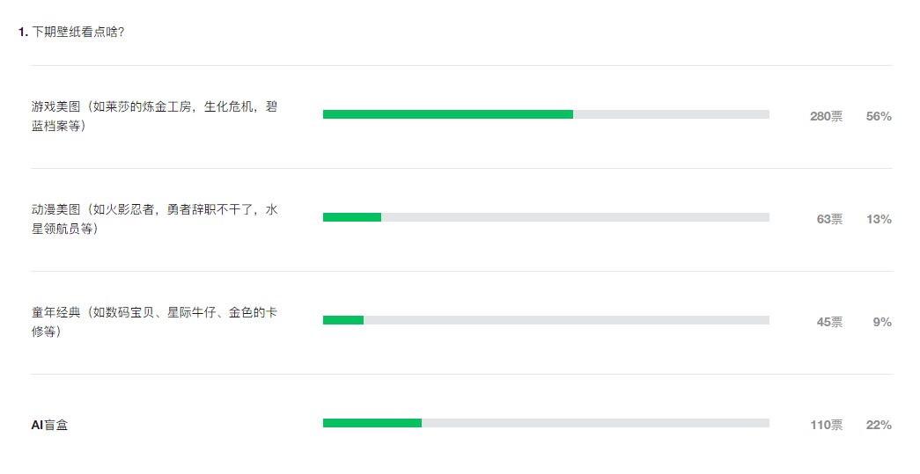The height and width of the screenshot is (474, 920).
Task: Click gray unfilled part of 游戏美图 bar
Action: pyautogui.click(x=671, y=114)
